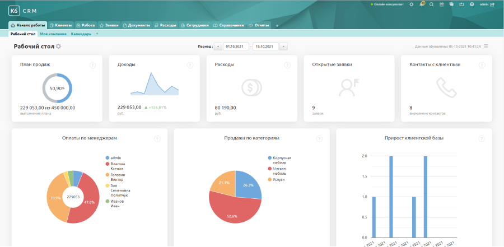
Task: Click the План продаж progress ring
Action: click(57, 88)
